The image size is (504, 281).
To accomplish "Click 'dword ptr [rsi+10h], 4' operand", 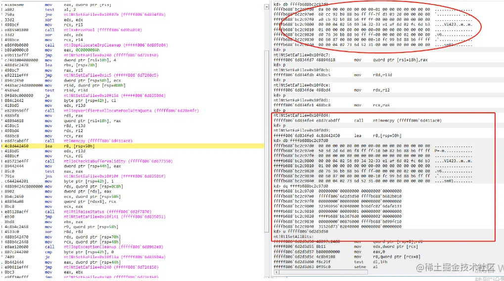I will tap(90, 60).
